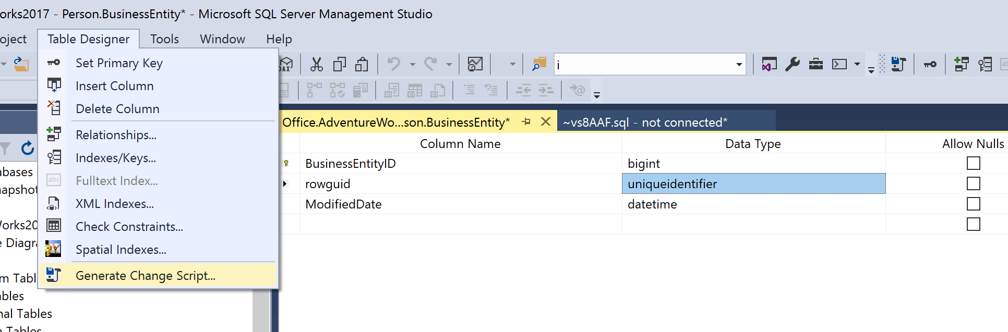Image resolution: width=1008 pixels, height=332 pixels.
Task: Click the Refresh icon in Object Explorer
Action: coord(28,149)
